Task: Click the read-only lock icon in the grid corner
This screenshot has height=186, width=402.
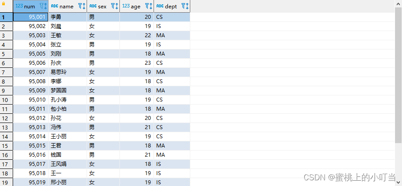Action: pos(3,4)
